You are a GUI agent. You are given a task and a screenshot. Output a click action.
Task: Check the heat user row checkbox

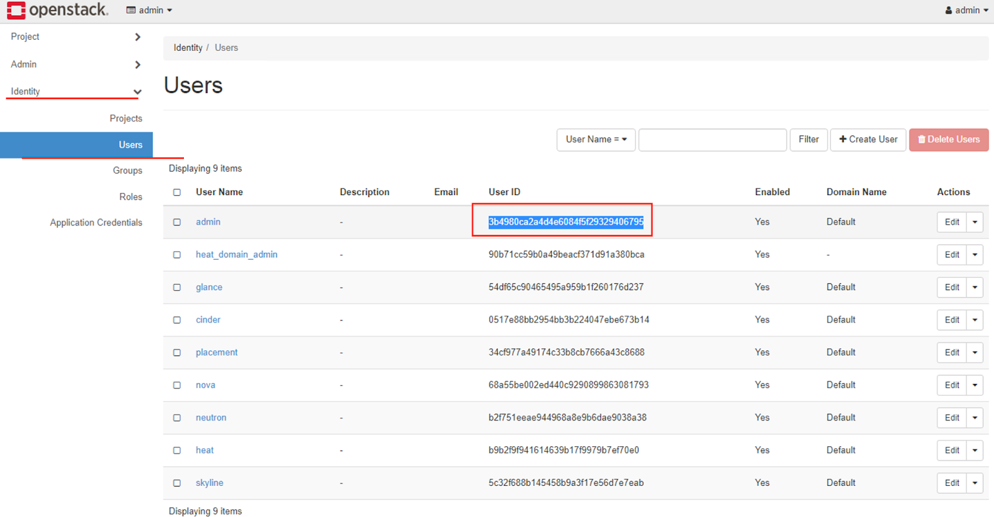(177, 451)
